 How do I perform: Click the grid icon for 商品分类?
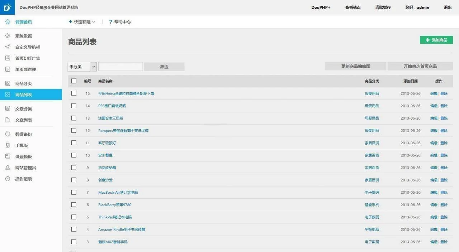point(8,83)
